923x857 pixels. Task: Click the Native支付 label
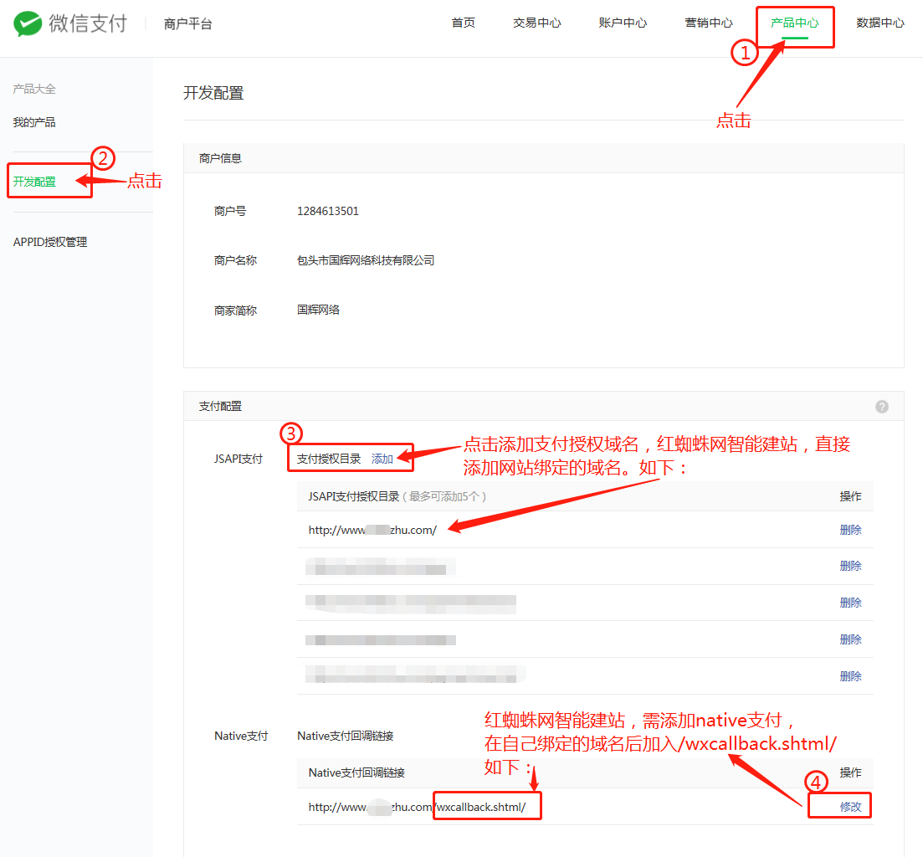click(241, 736)
